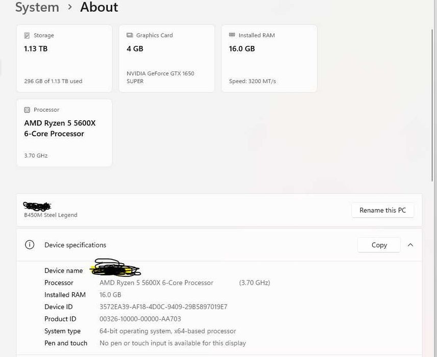Viewport: 437px width, 357px height.
Task: Select the Product ID value 00326-10000-00000-AA703
Action: [140, 319]
